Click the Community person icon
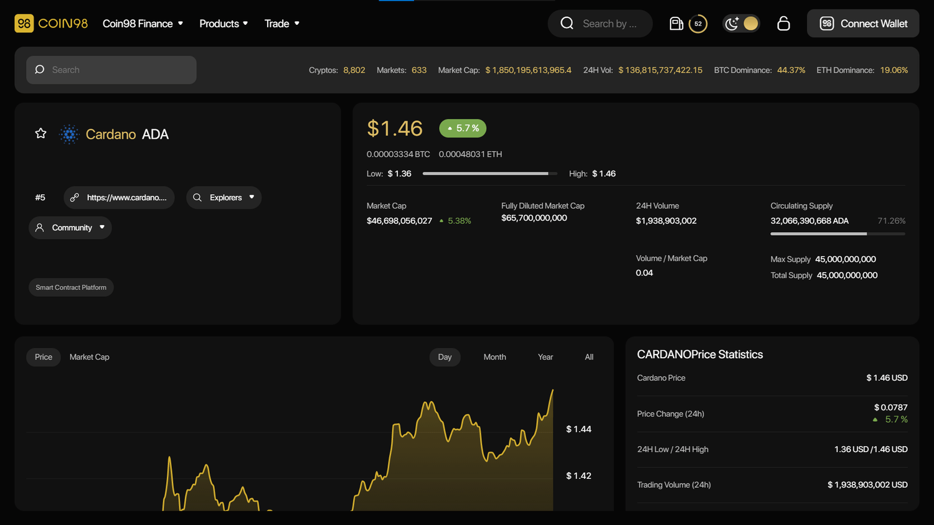Viewport: 934px width, 525px height. [39, 228]
